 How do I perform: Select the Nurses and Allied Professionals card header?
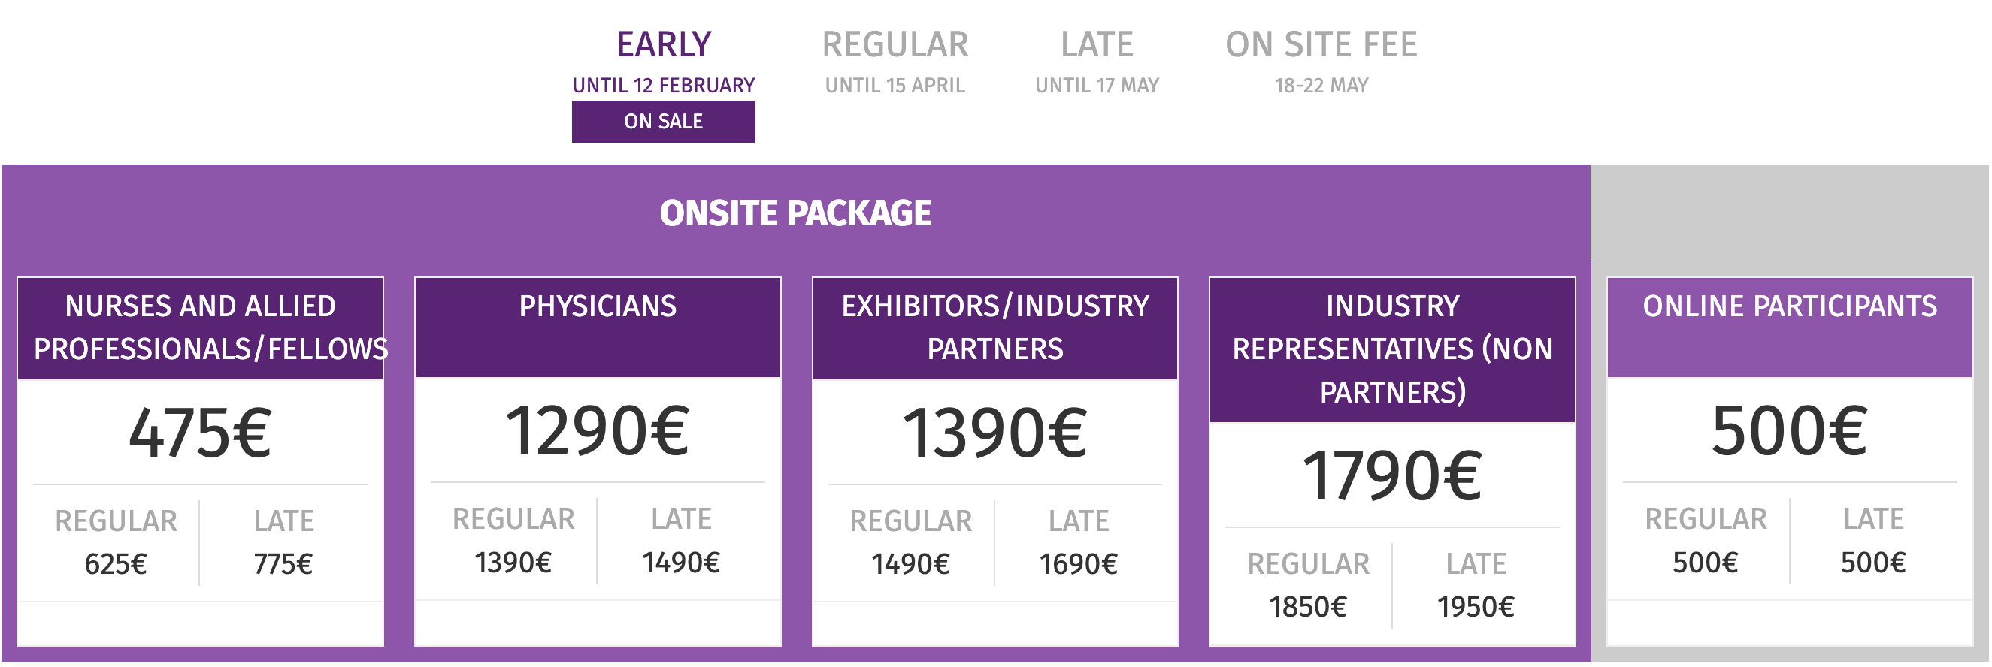point(200,327)
